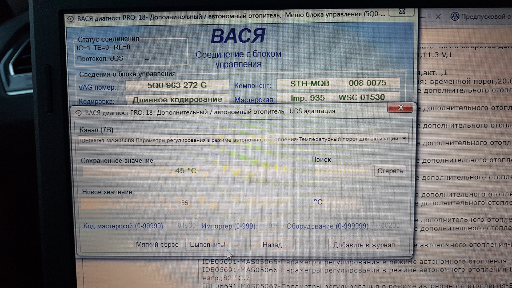The image size is (512, 288).
Task: Click the app icon in main ВАСЯ title bar
Action: (x=70, y=19)
